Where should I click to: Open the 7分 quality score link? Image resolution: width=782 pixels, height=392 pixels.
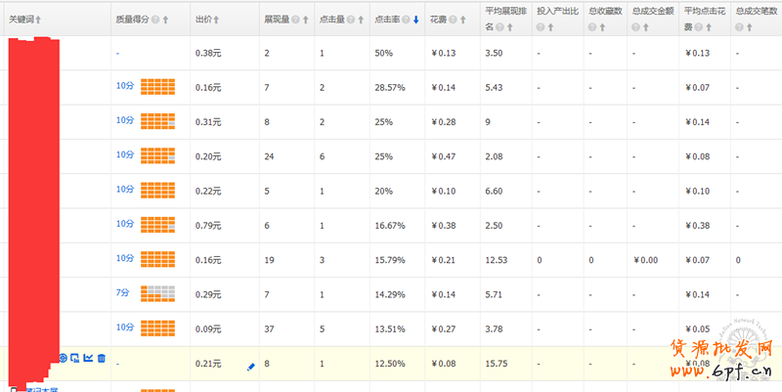pyautogui.click(x=123, y=292)
